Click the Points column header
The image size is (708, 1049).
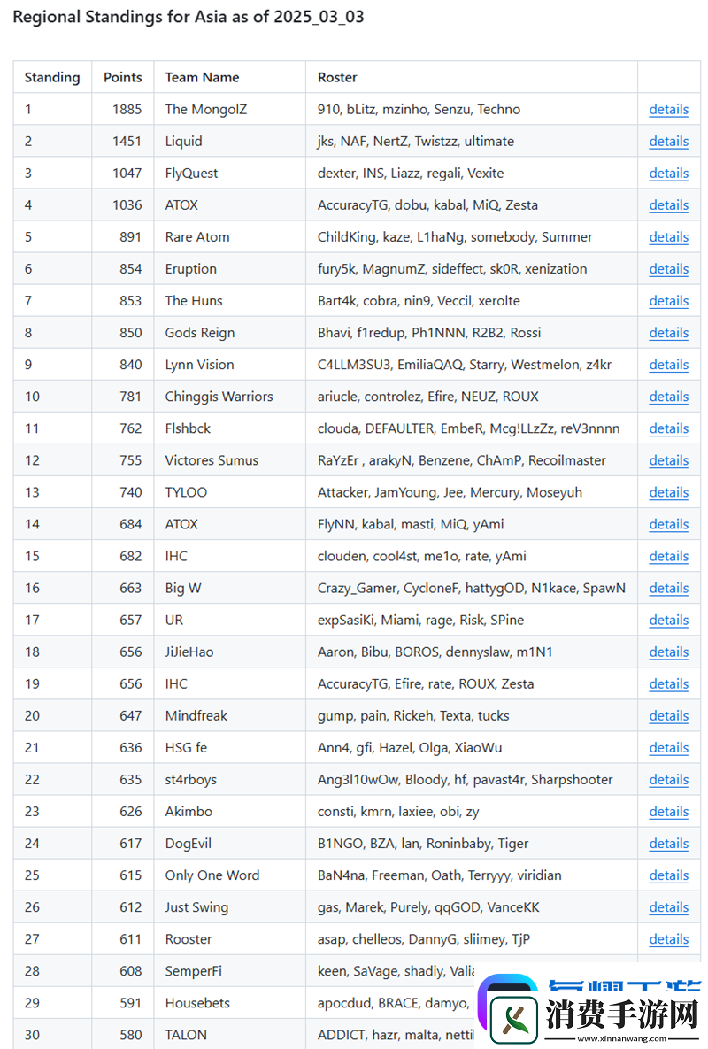pyautogui.click(x=123, y=78)
